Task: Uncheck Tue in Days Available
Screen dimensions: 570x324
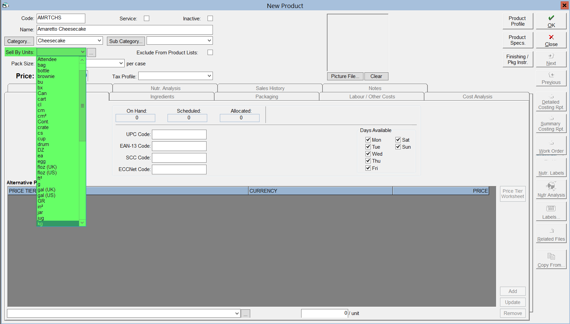Action: point(368,147)
